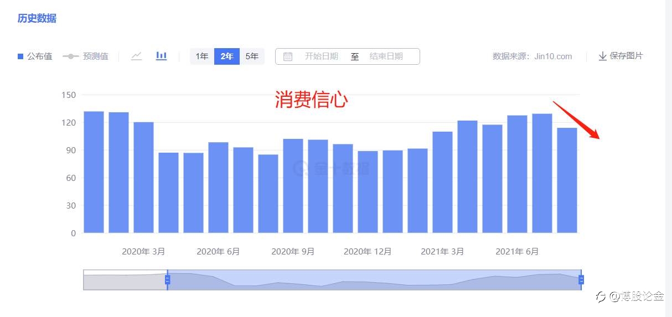The height and width of the screenshot is (317, 672).
Task: Switch to bar chart view icon
Action: coord(161,56)
